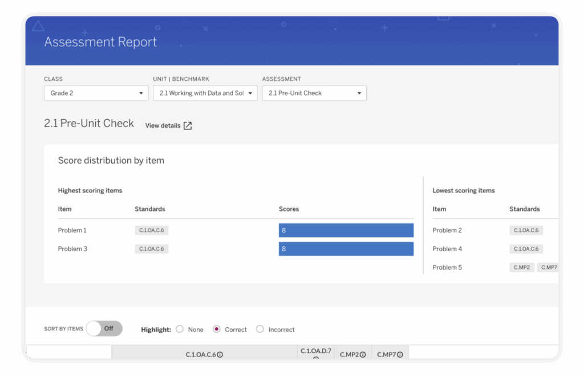Expand the Unit | Benchmark dropdown
The width and height of the screenshot is (584, 375).
[x=205, y=93]
